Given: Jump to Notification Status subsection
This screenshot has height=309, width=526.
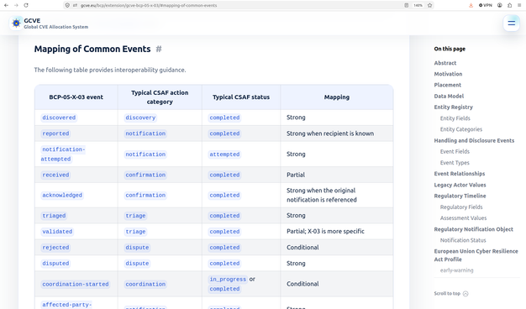Looking at the screenshot, I should click(x=463, y=240).
